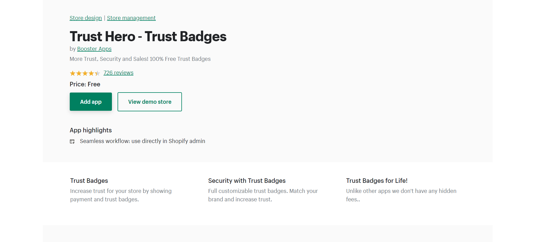Click the customizable trust badges description
Image resolution: width=534 pixels, height=242 pixels.
(x=263, y=195)
